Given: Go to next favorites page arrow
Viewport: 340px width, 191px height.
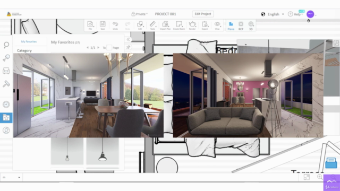Looking at the screenshot, I should click(x=98, y=47).
